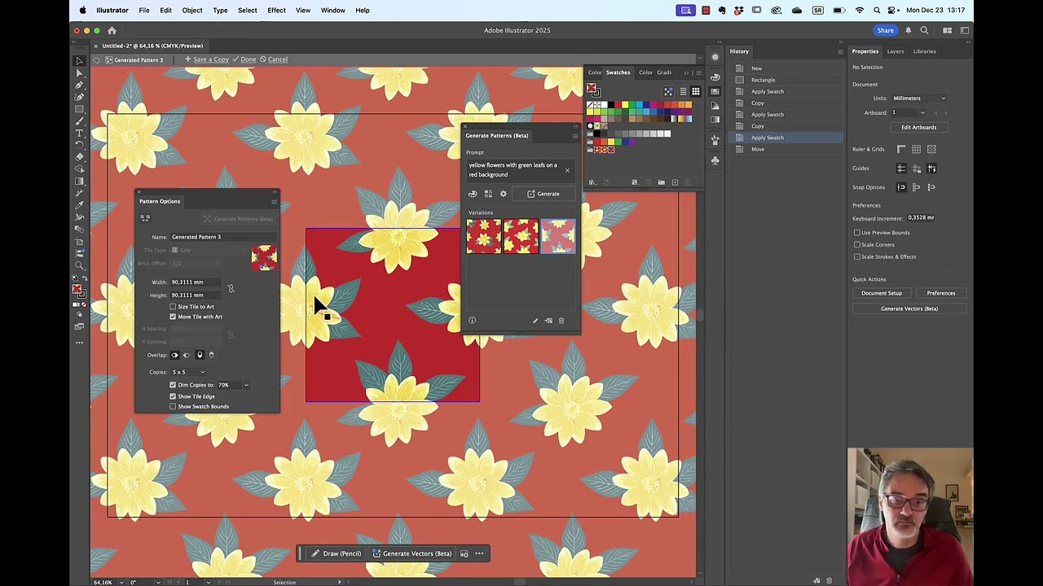Click Save a Copy above the canvas
The height and width of the screenshot is (586, 1043).
tap(211, 59)
